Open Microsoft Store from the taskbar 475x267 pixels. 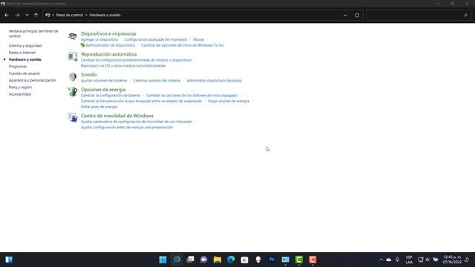pos(244,260)
